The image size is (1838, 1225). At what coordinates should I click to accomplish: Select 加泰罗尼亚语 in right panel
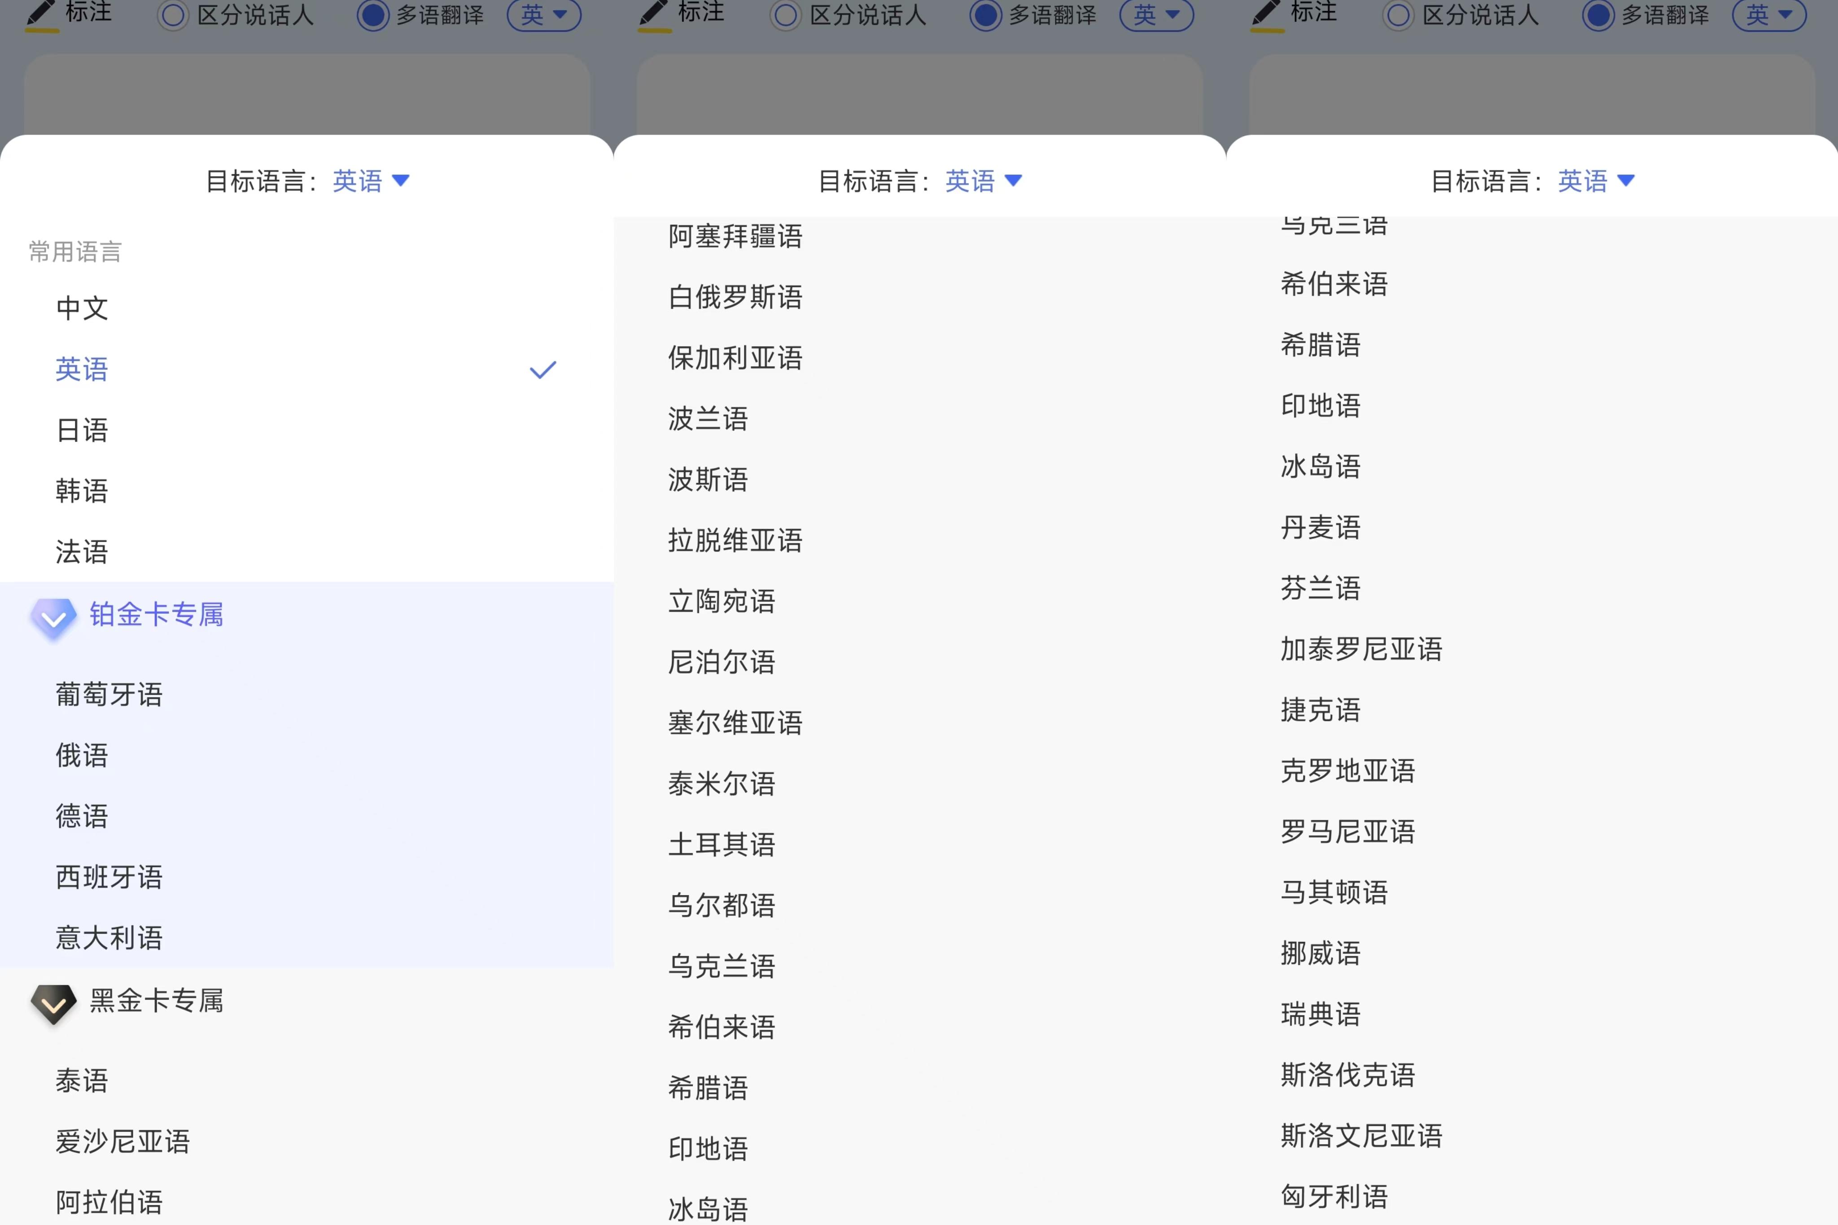pos(1361,649)
